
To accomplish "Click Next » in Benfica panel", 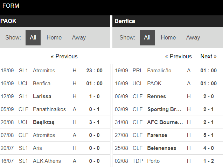I will [x=208, y=57].
